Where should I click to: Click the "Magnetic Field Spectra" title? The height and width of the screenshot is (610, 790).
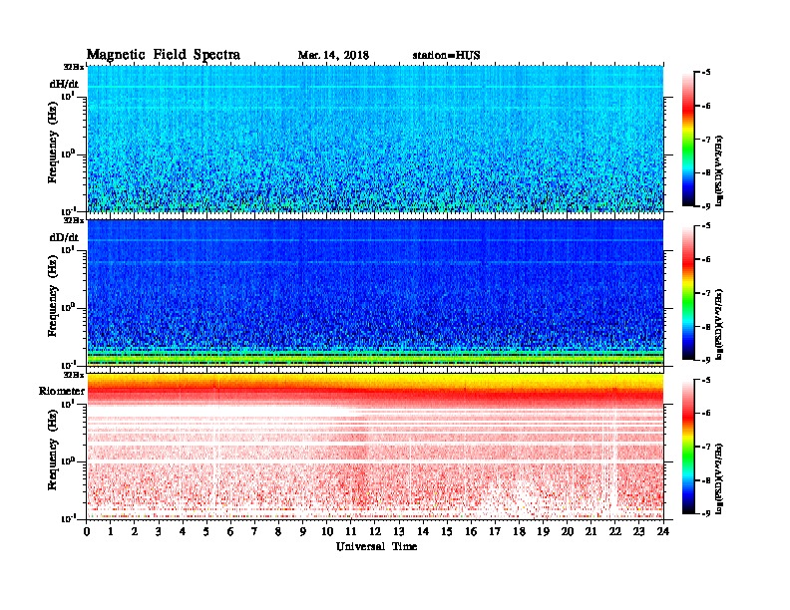164,55
